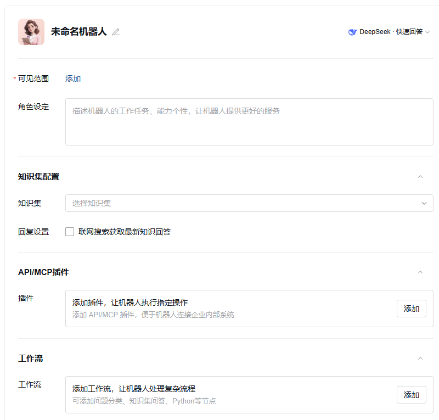This screenshot has width=439, height=420.
Task: Open the 选择知识集 dropdown field
Action: pyautogui.click(x=241, y=203)
